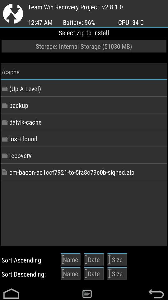Viewport: 168px width, 300px height.
Task: Open the lost+found folder
Action: pos(84,139)
